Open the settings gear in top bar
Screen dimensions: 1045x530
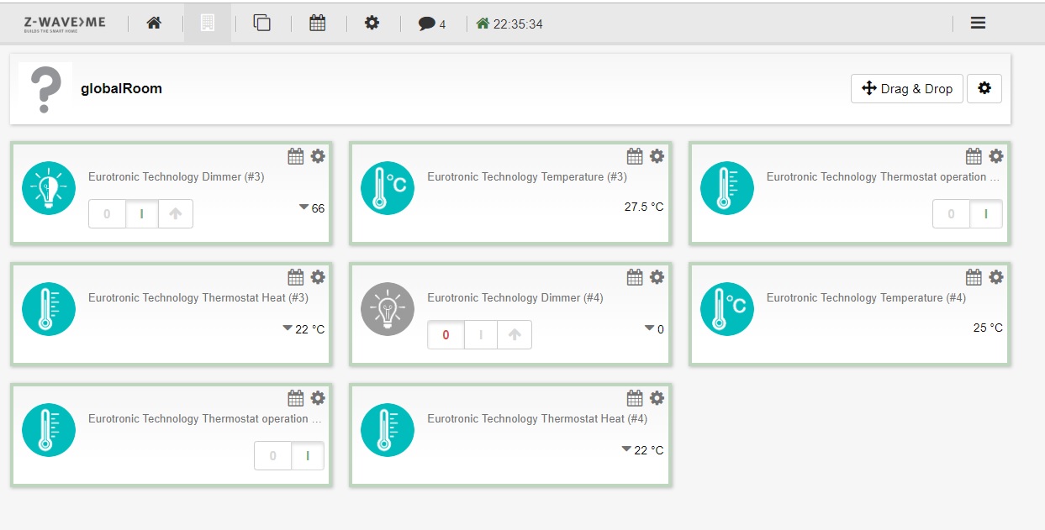click(x=372, y=24)
